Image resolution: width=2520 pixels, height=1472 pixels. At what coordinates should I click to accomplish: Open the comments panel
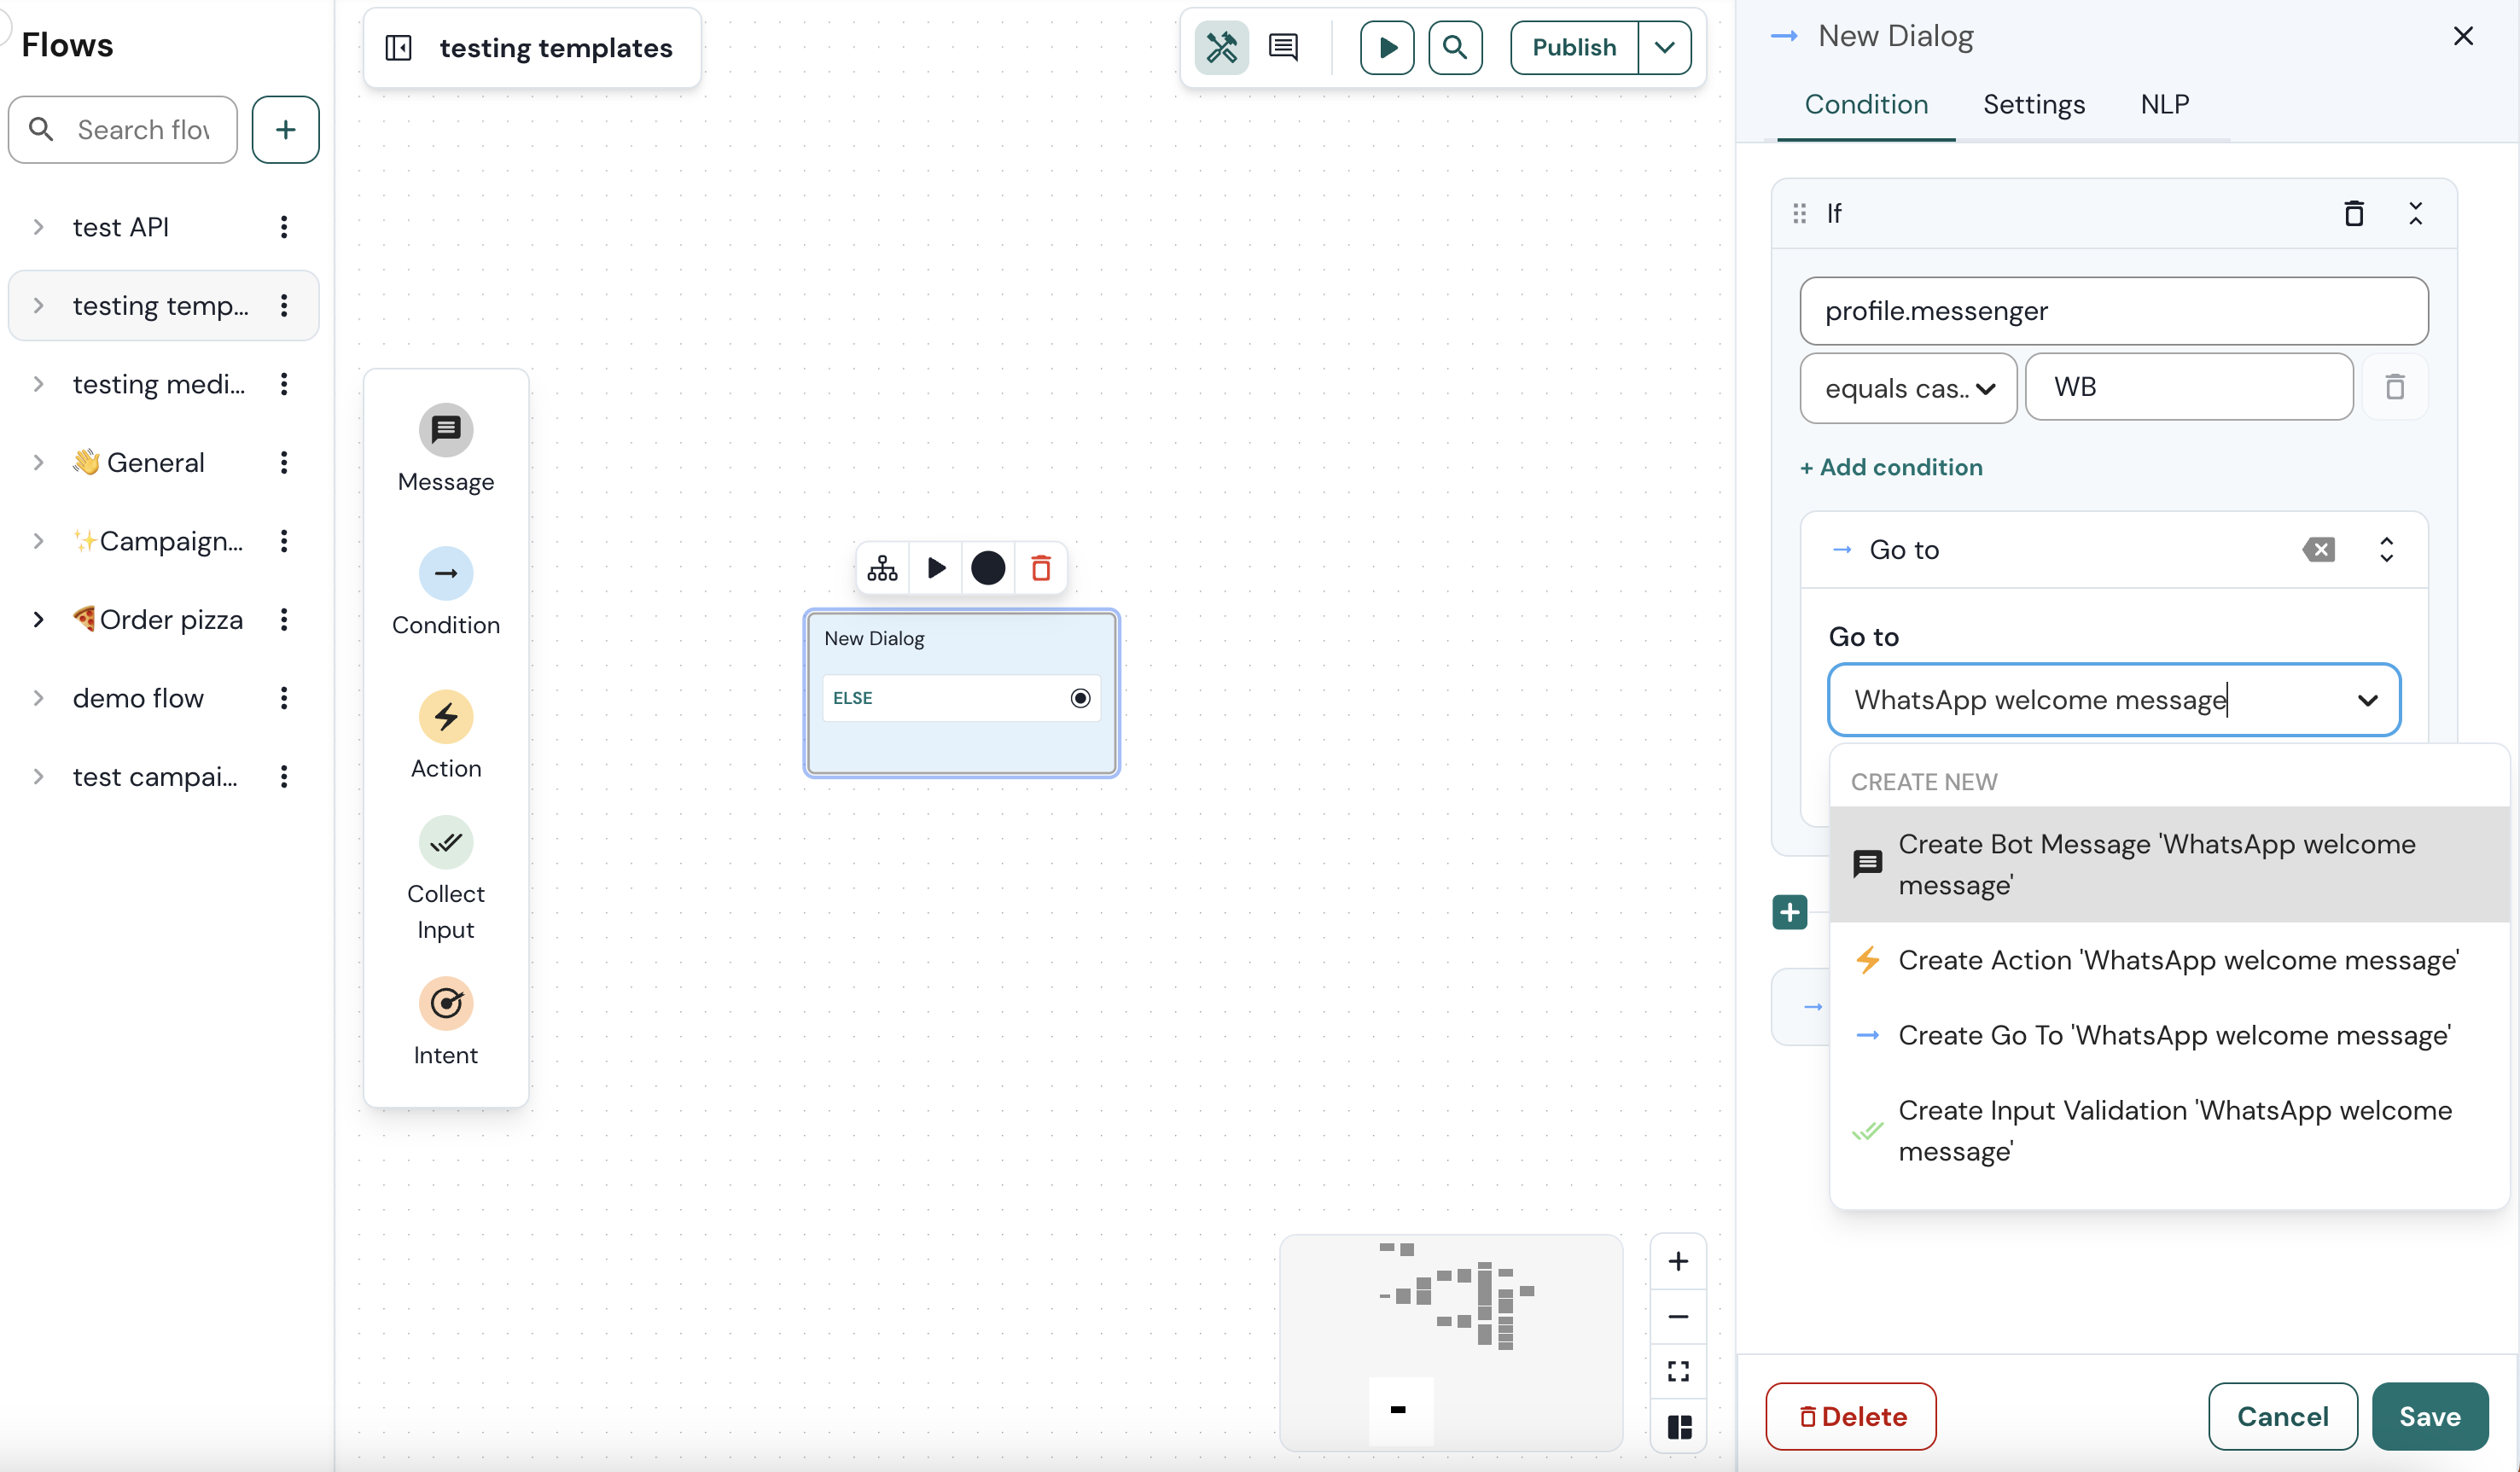pyautogui.click(x=1283, y=47)
